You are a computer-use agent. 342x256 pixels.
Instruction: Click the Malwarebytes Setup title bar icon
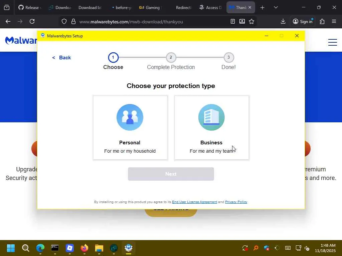[x=43, y=35]
